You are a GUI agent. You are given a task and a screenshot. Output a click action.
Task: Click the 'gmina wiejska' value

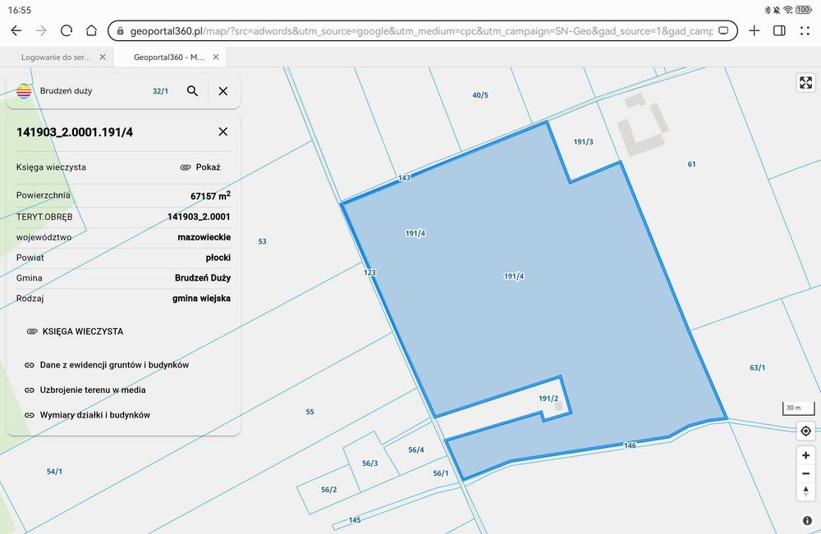202,298
